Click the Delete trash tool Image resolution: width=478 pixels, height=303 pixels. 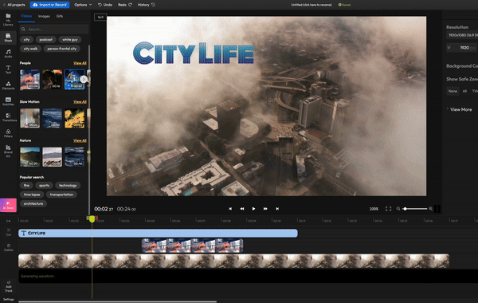pyautogui.click(x=9, y=247)
